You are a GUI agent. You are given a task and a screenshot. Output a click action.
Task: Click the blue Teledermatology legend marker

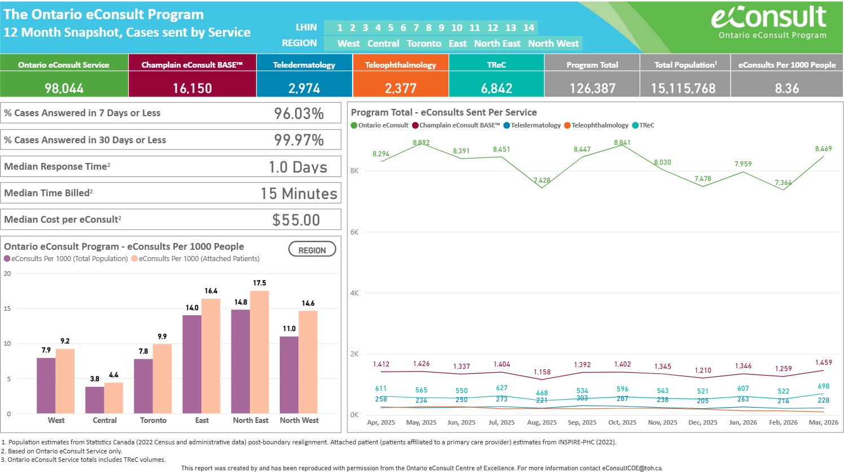507,126
